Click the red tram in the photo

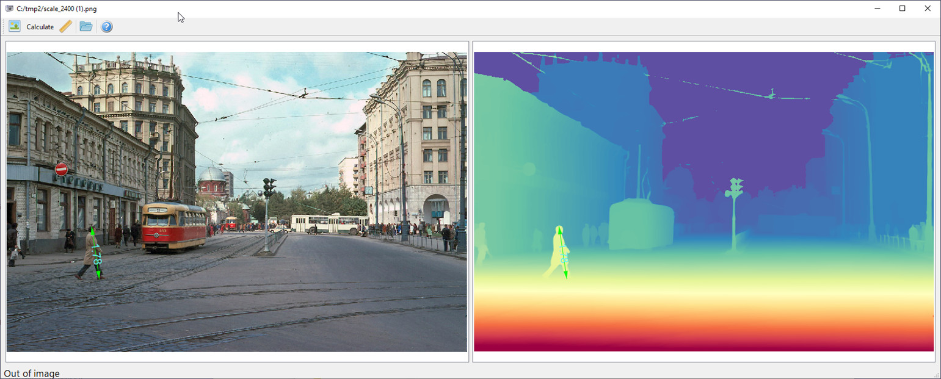173,226
